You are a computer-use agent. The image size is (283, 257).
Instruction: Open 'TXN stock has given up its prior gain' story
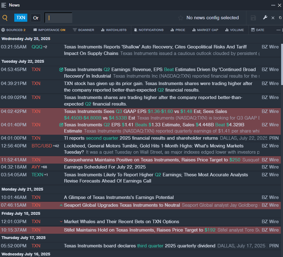(x=158, y=87)
